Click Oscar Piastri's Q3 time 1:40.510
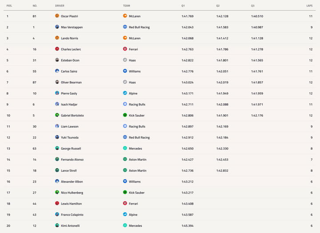This screenshot has width=320, height=233. pos(257,16)
